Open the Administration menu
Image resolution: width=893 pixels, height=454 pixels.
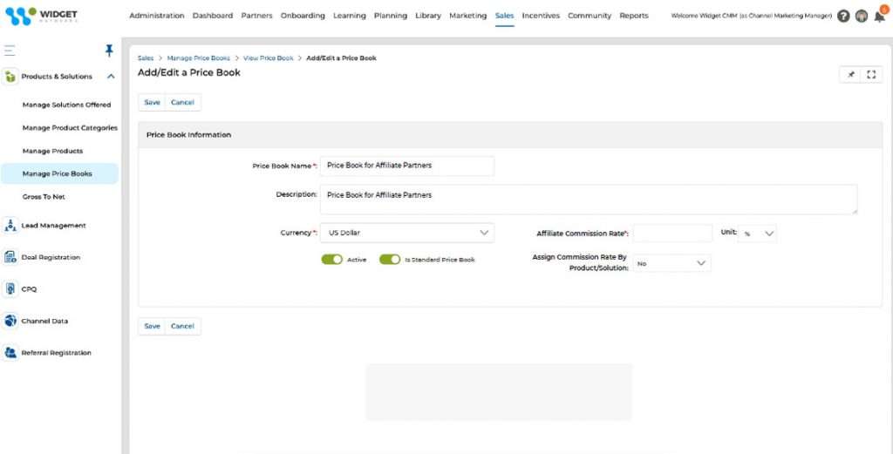point(157,16)
